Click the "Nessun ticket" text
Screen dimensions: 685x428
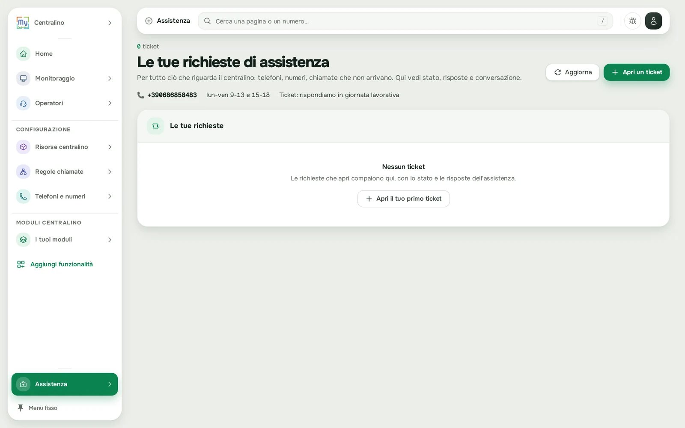[403, 167]
